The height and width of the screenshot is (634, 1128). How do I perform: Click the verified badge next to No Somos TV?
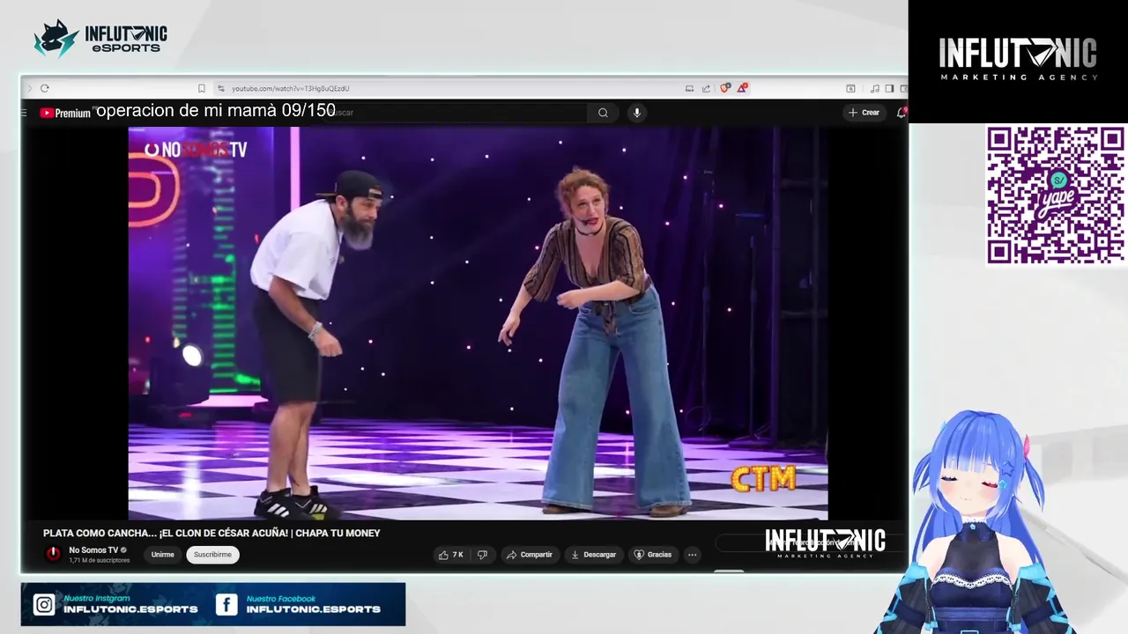click(123, 550)
